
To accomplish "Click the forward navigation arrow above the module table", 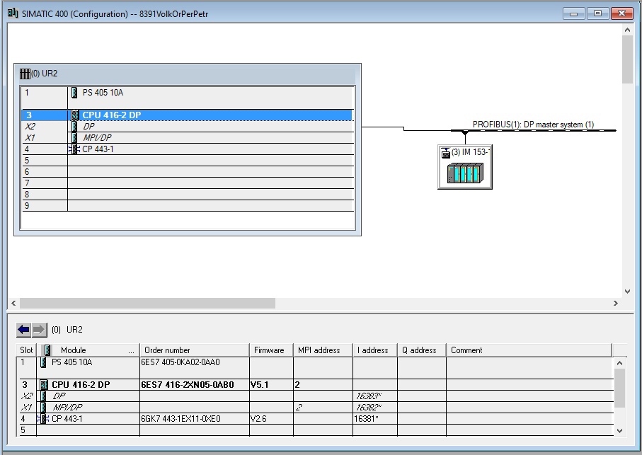I will pyautogui.click(x=40, y=330).
